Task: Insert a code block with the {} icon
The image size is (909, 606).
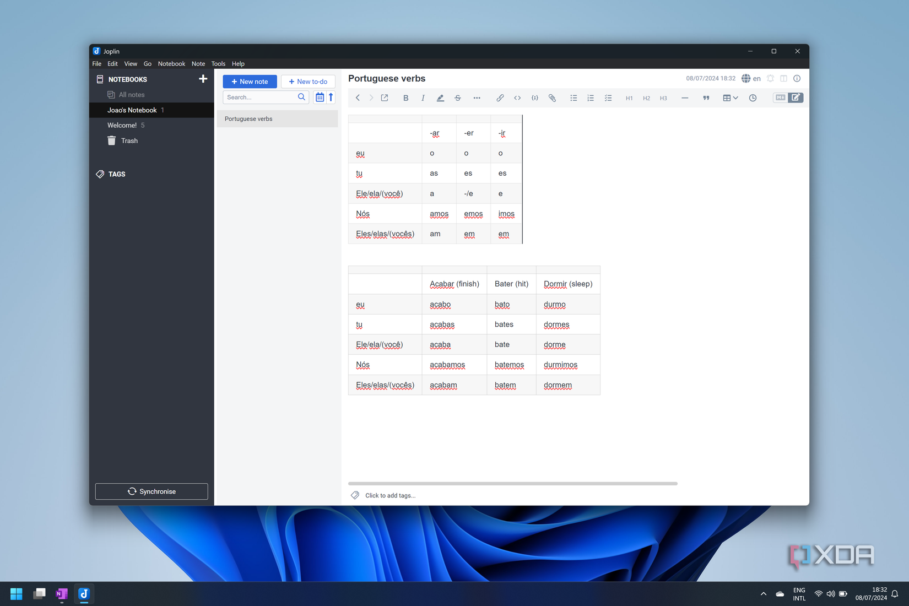Action: pos(534,98)
